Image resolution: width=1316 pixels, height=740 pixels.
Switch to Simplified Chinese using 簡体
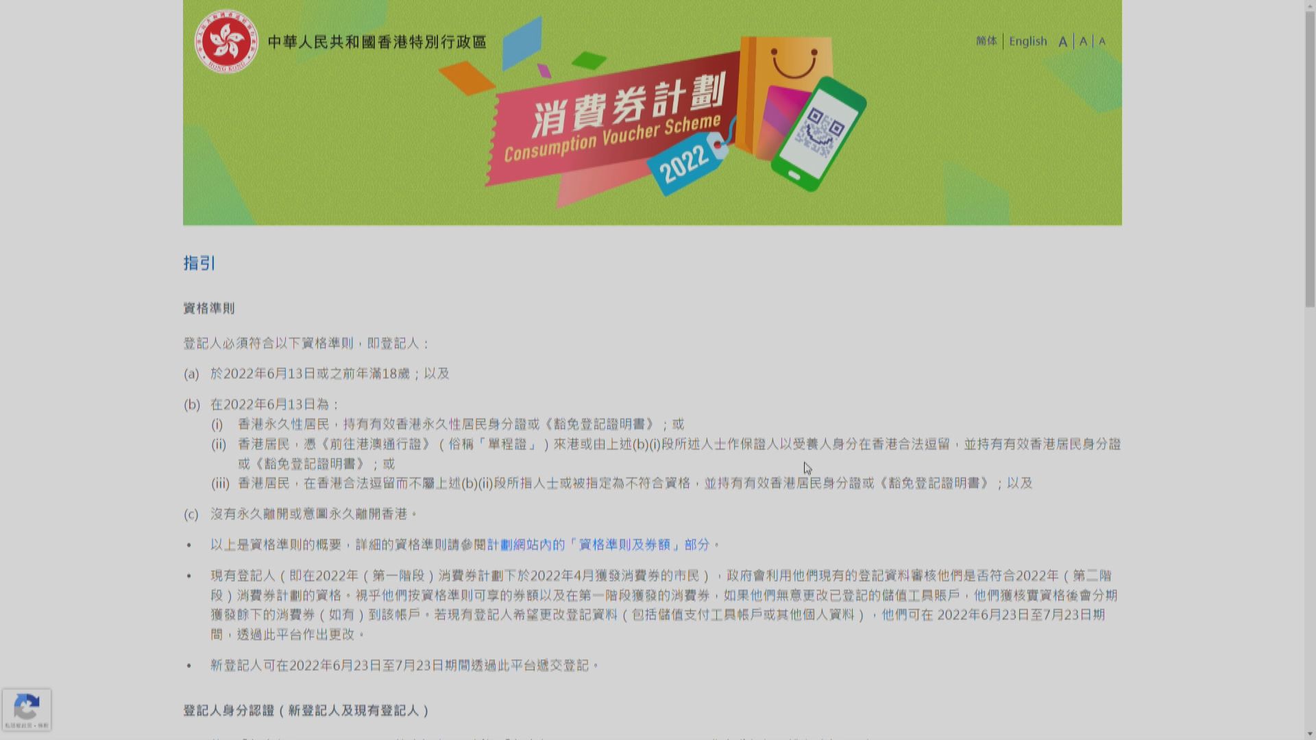click(986, 41)
